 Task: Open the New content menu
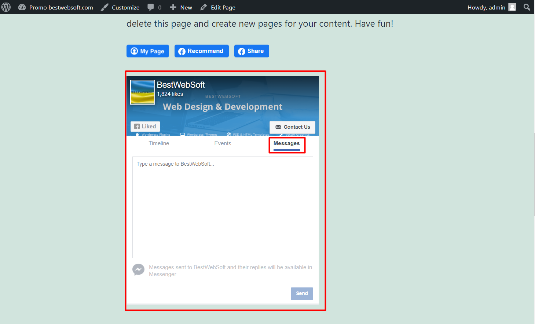(181, 7)
